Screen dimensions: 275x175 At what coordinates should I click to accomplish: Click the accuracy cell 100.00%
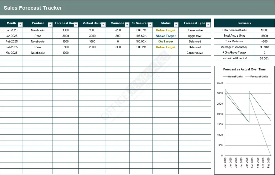point(141,41)
